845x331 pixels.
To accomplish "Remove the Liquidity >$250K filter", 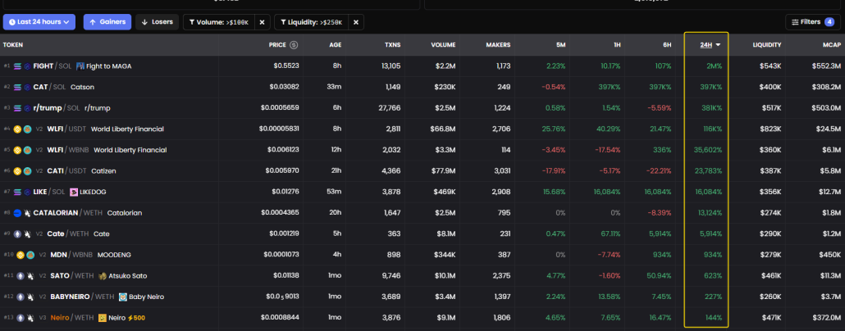I will 355,22.
